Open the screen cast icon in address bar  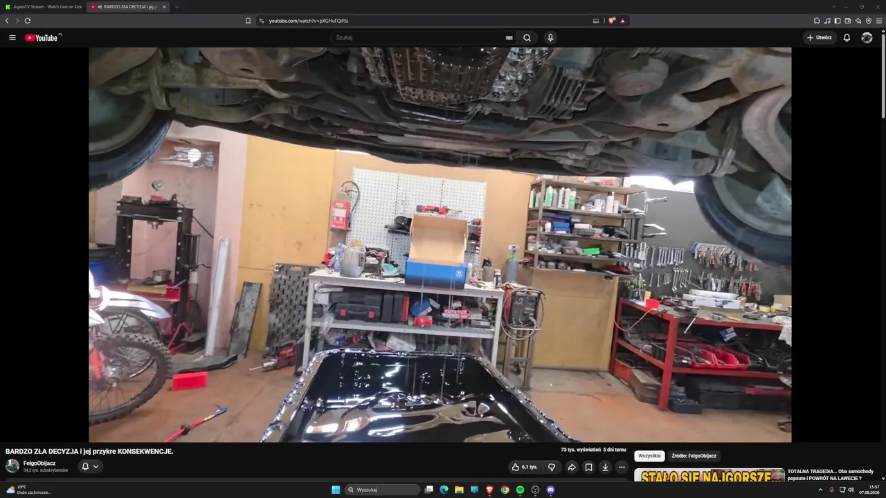click(596, 21)
